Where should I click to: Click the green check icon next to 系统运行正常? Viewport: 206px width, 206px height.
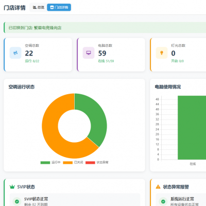click(x=163, y=201)
